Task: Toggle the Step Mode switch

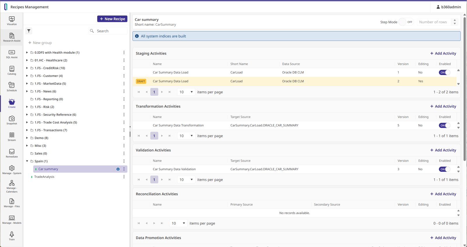Action: point(406,22)
